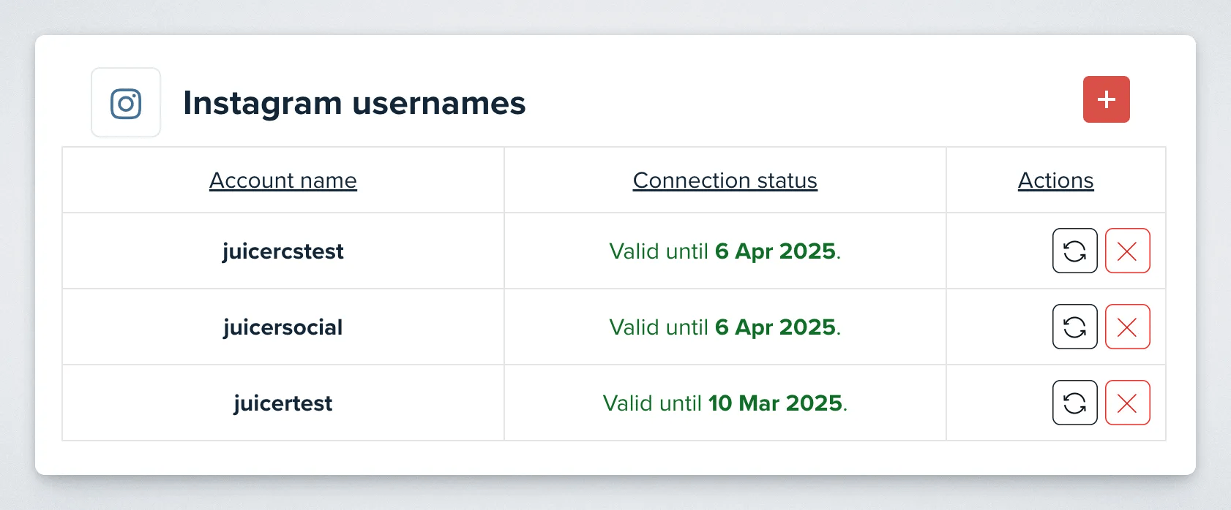This screenshot has width=1231, height=510.
Task: Click the "Valid until 10 Mar 2025" status
Action: [x=725, y=403]
